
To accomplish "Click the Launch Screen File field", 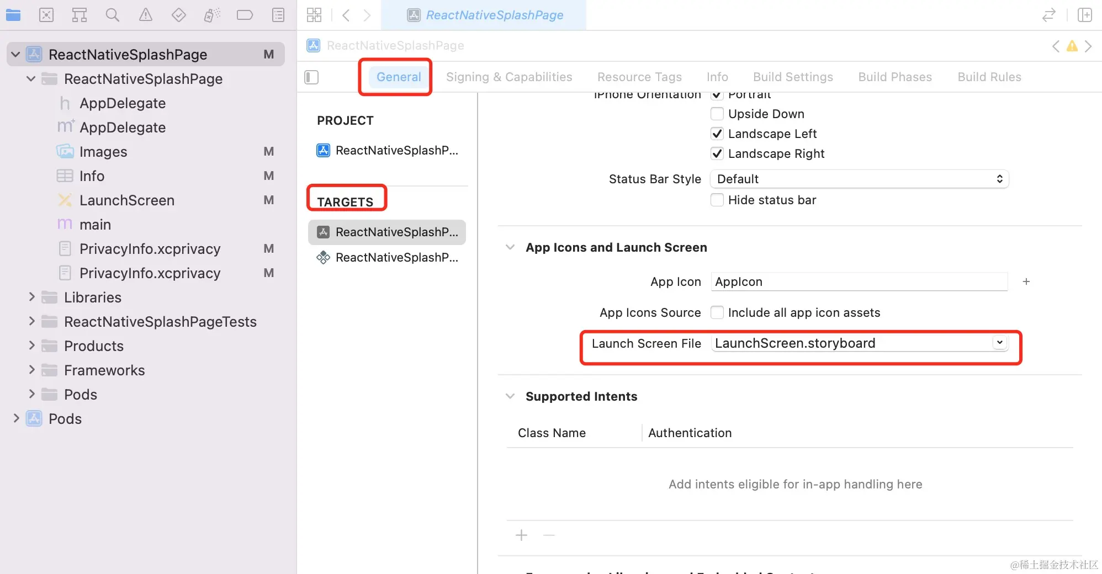I will (x=860, y=343).
